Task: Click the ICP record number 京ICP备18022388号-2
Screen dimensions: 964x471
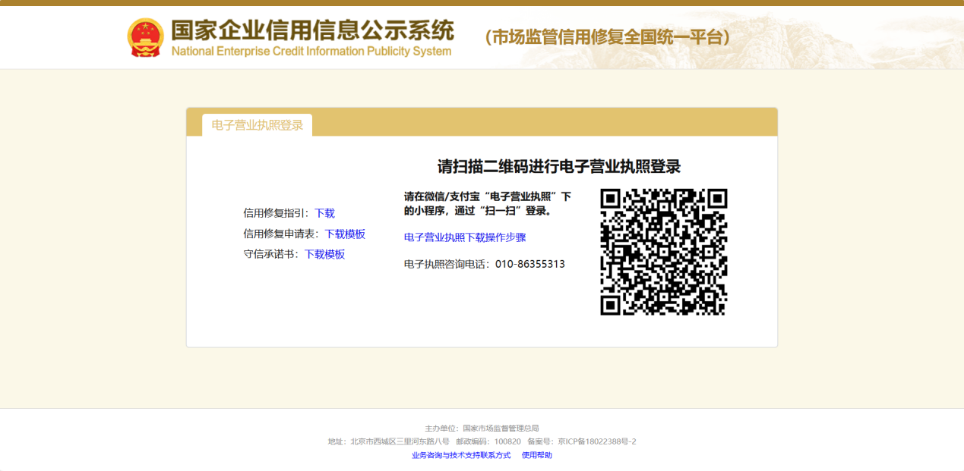Action: [596, 441]
